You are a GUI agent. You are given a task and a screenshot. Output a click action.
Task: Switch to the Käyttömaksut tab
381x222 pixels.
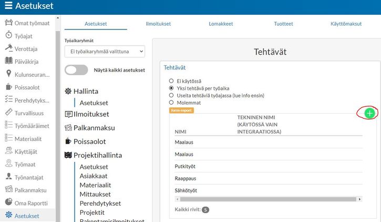346,24
